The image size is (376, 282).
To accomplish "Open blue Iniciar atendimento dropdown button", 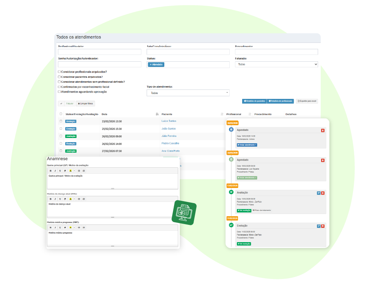I will coord(247,145).
